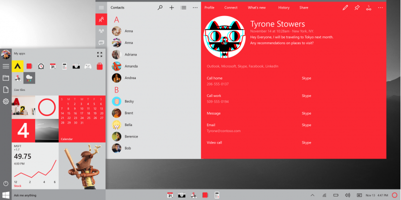Open the contacts list view icon
Viewport: 401px width, 200px height.
coord(183,7)
